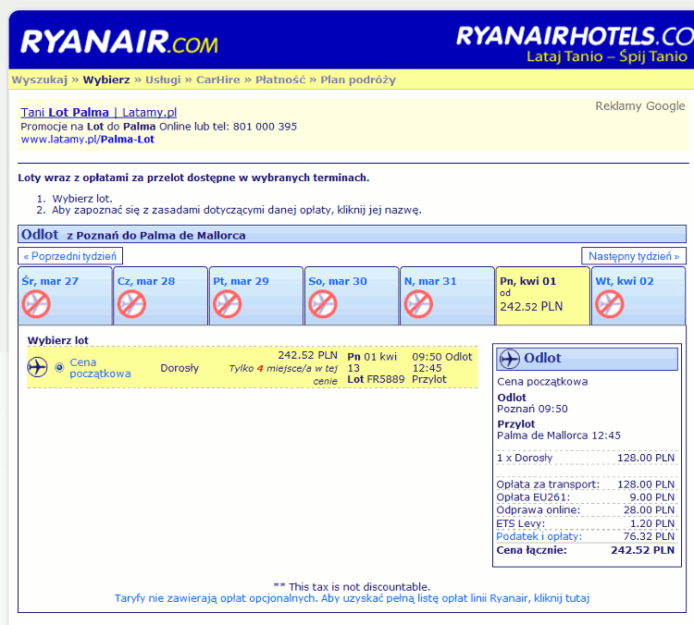The width and height of the screenshot is (694, 625).
Task: Click the no-flight icon for Pt, mar 29
Action: (x=227, y=304)
